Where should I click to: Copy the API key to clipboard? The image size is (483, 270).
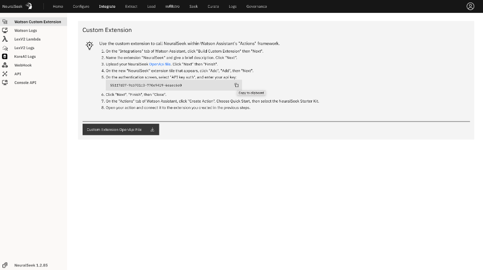236,85
